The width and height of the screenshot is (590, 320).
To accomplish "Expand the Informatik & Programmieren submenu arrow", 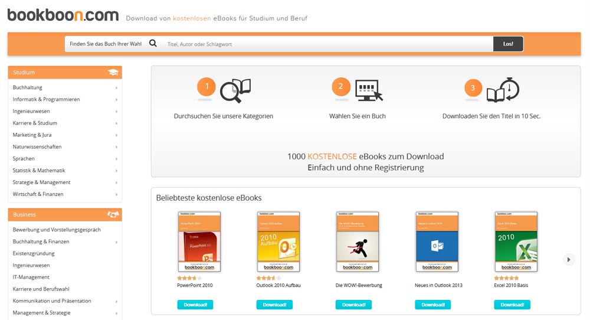I will click(116, 100).
